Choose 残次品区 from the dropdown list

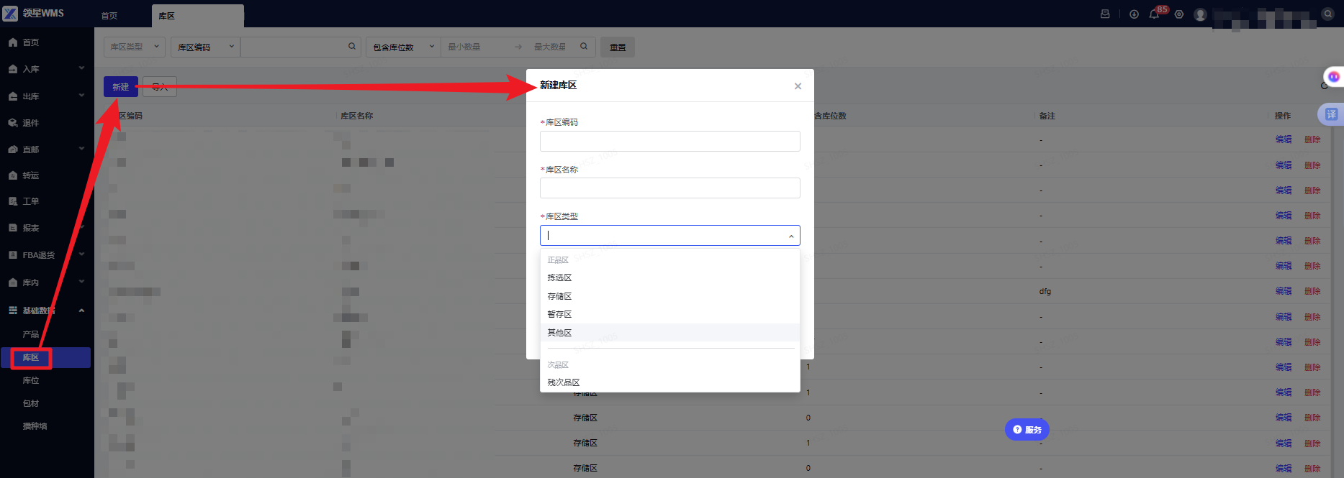(x=669, y=382)
